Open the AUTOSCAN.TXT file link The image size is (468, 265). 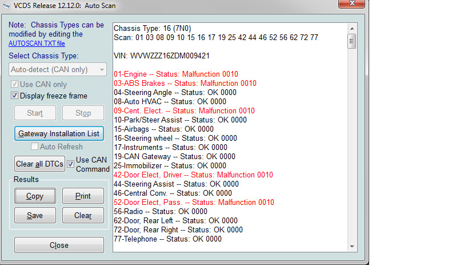(x=37, y=43)
